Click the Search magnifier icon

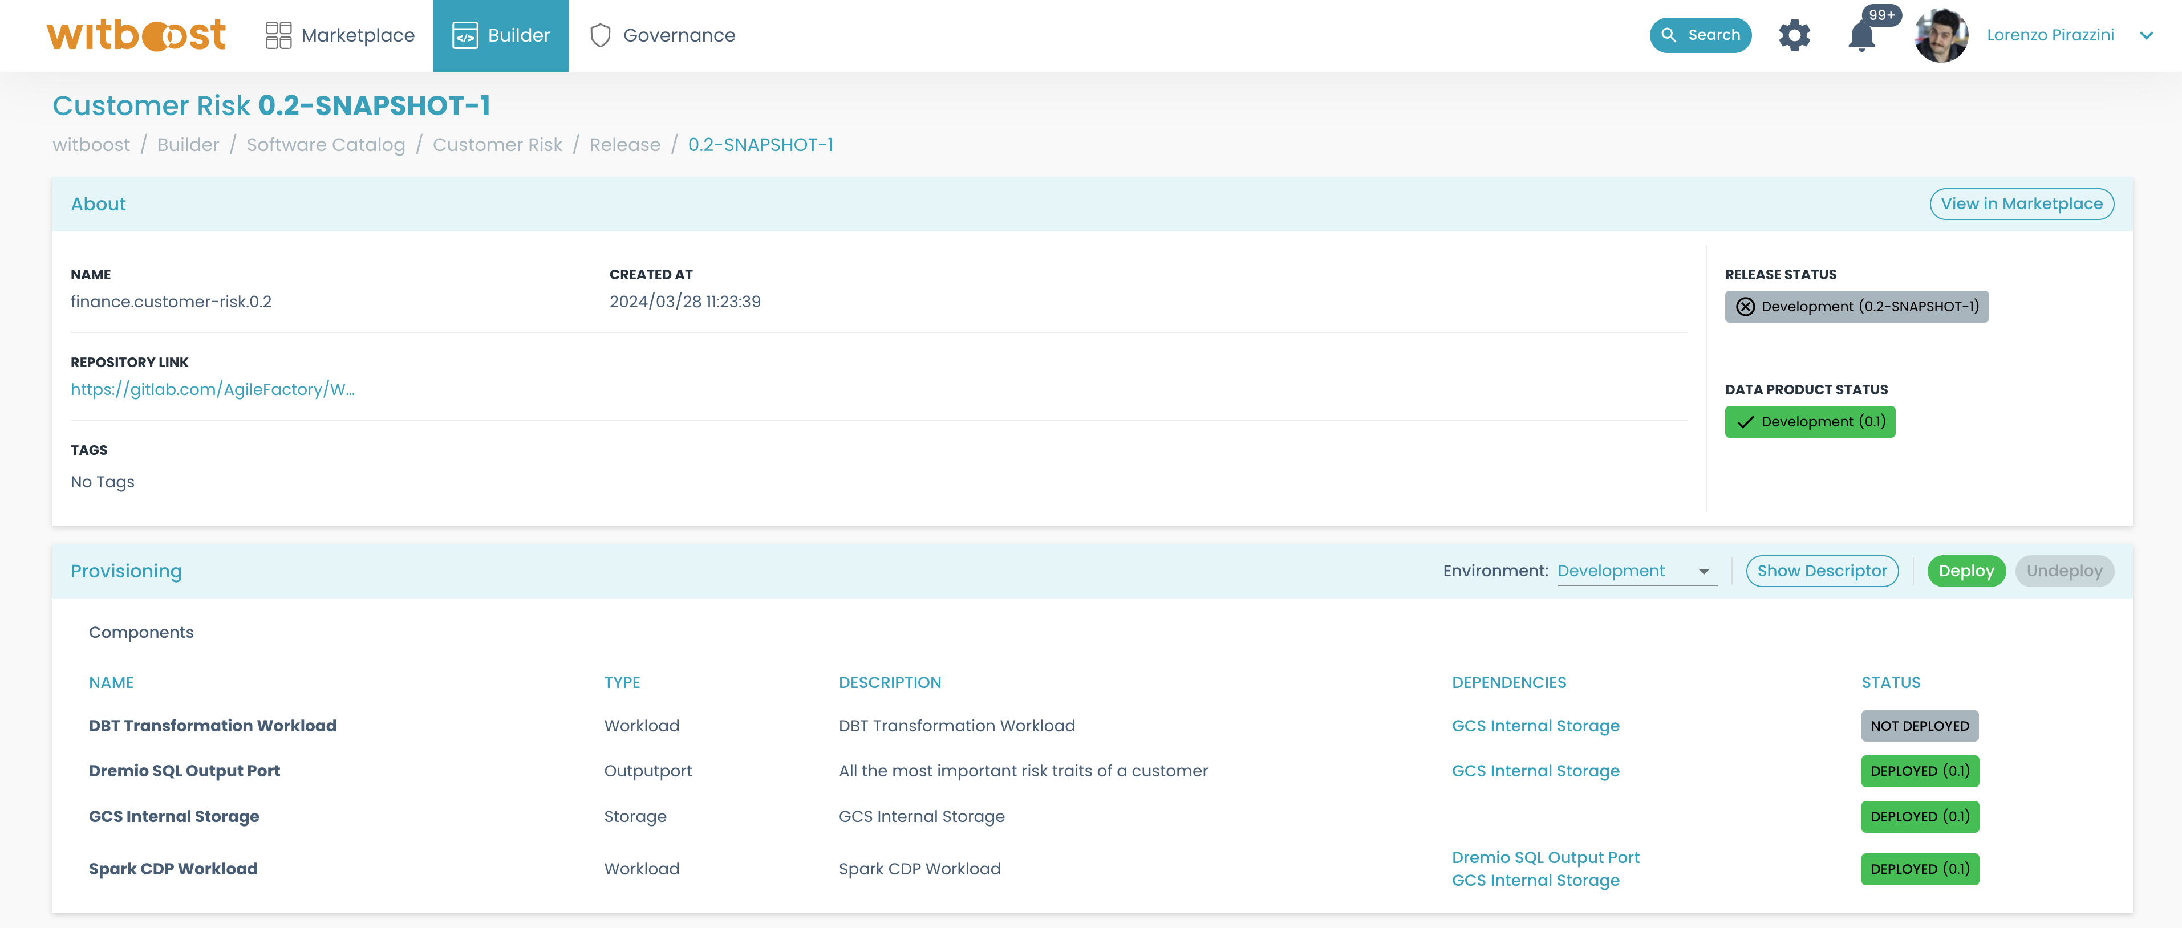(x=1667, y=34)
